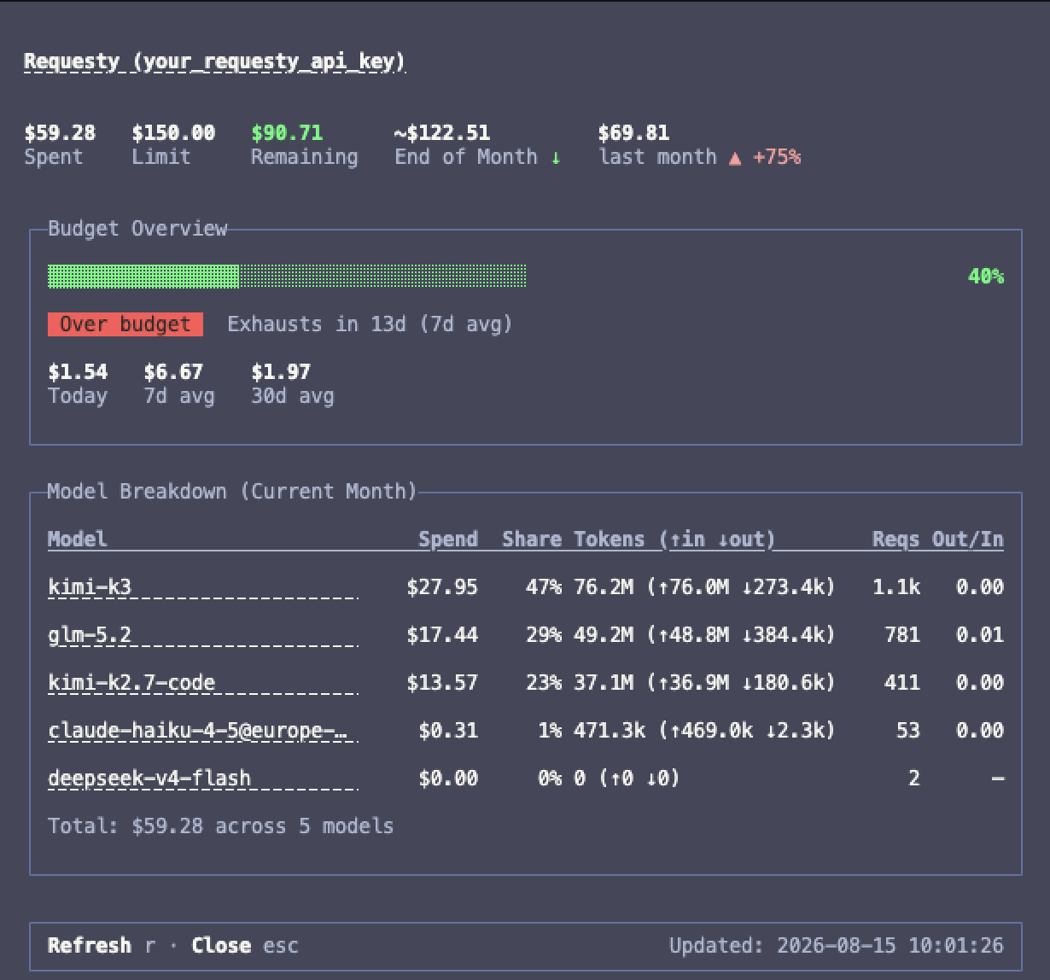Sort by the Share column header
The width and height of the screenshot is (1050, 980).
tap(532, 539)
